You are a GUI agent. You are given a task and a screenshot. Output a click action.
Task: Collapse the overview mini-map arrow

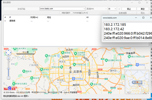148,93
